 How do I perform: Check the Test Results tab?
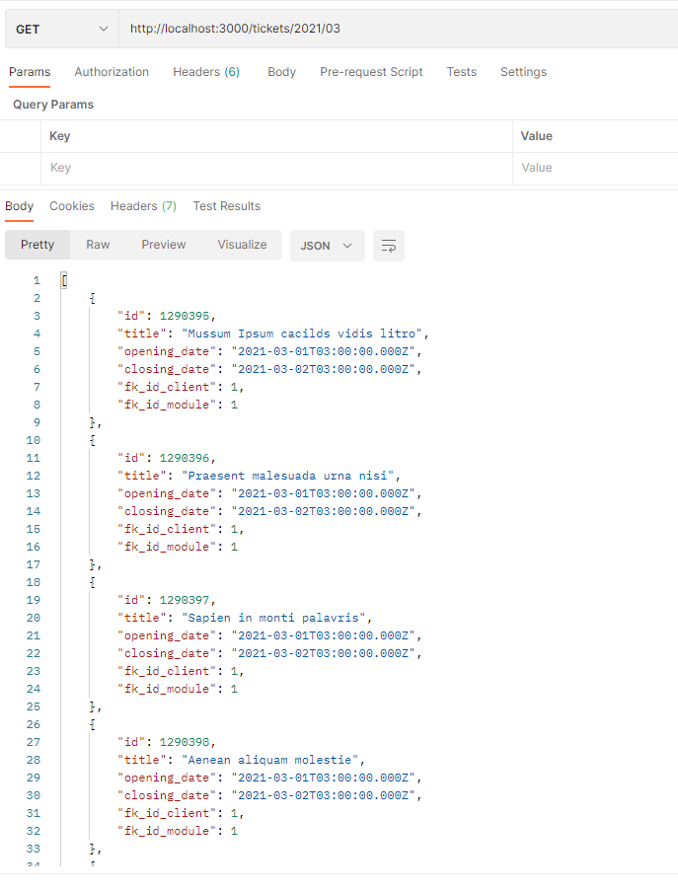pos(227,205)
